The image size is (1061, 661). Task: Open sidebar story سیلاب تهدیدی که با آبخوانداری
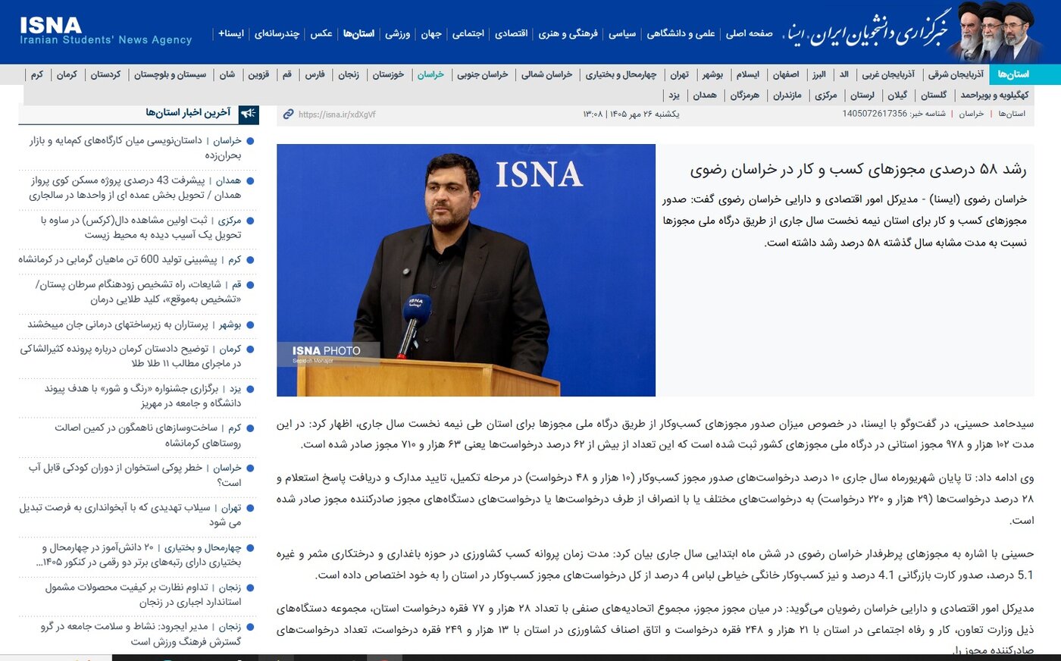(x=131, y=515)
